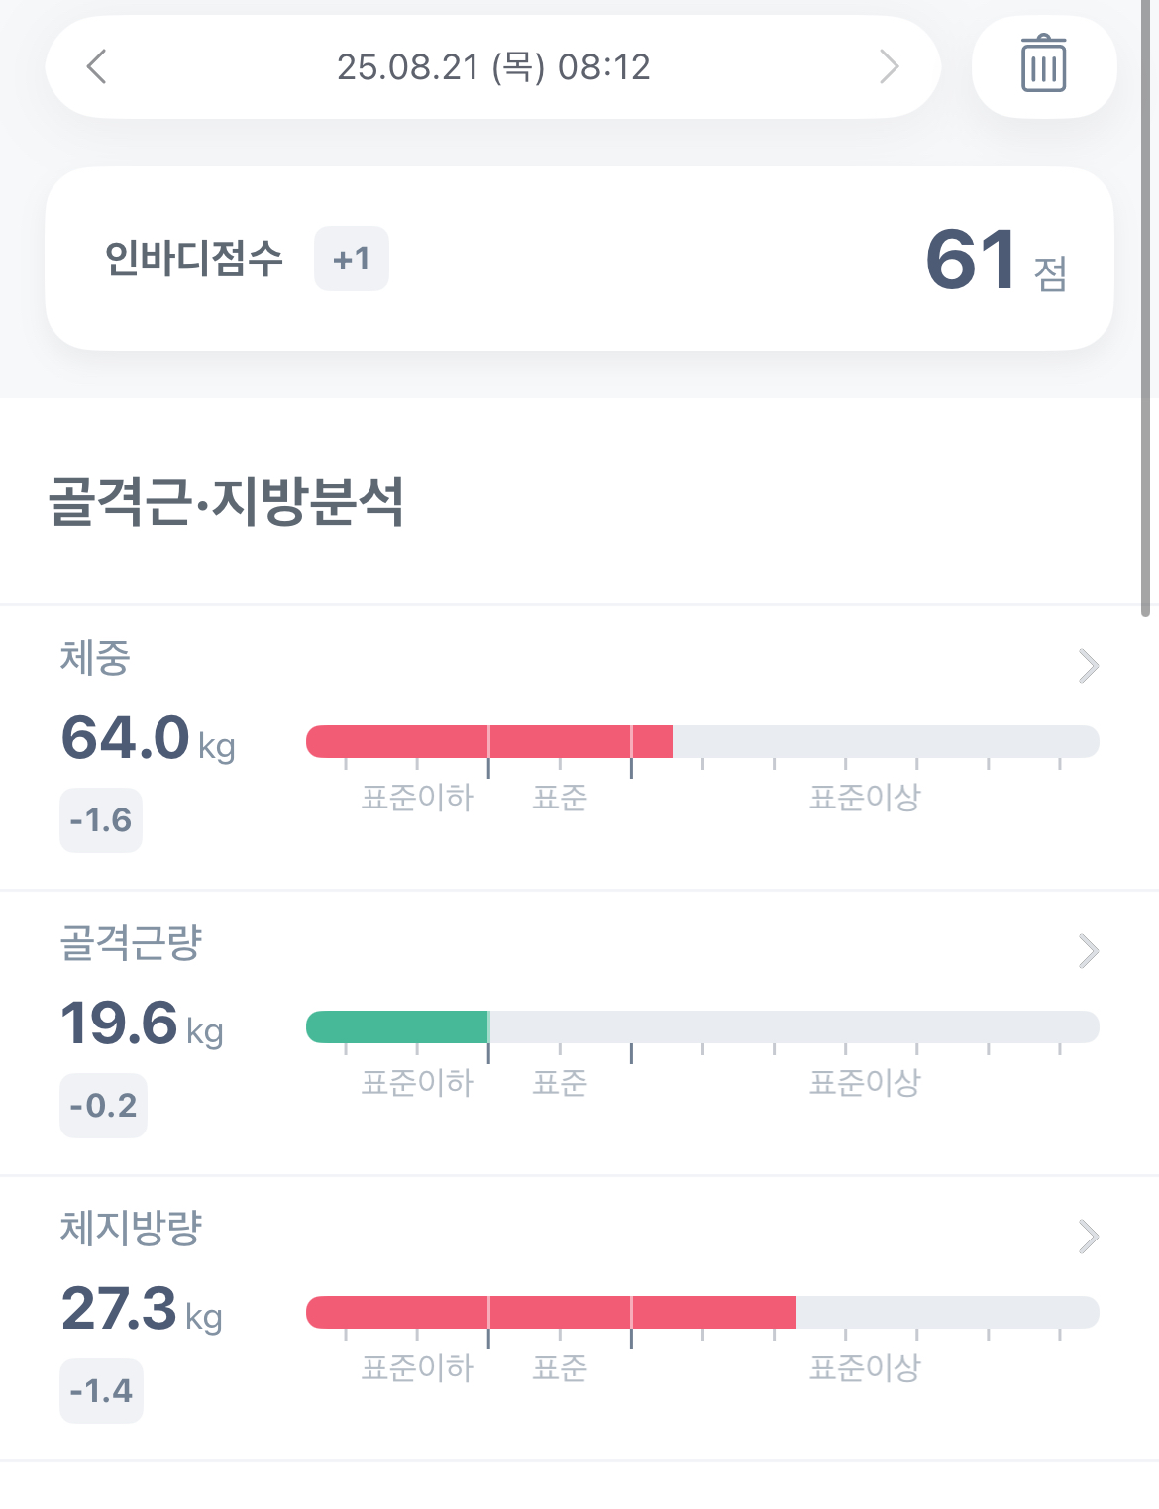Go to the next measurement date
The height and width of the screenshot is (1509, 1159).
click(x=889, y=67)
